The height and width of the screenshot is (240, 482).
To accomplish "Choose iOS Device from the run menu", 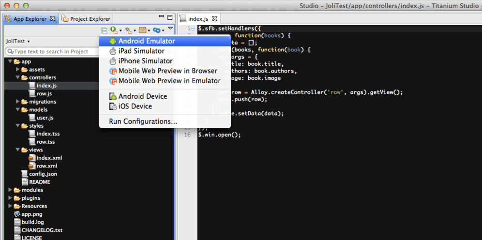I will [165, 106].
